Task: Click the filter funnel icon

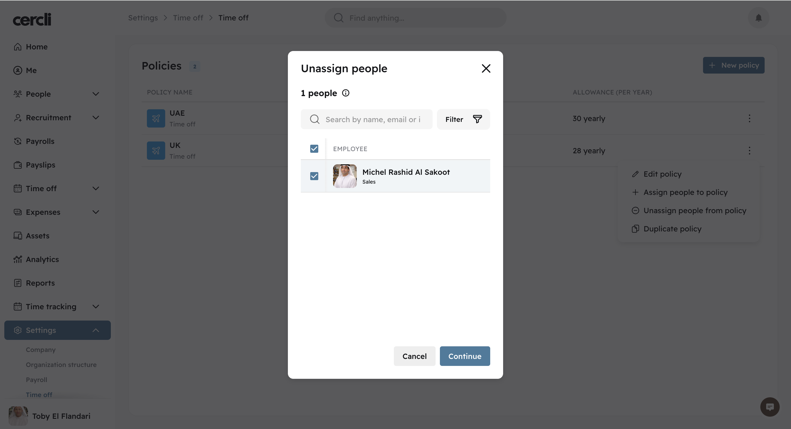Action: point(477,119)
